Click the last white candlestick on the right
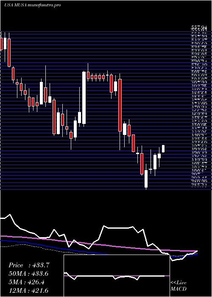 point(163,148)
